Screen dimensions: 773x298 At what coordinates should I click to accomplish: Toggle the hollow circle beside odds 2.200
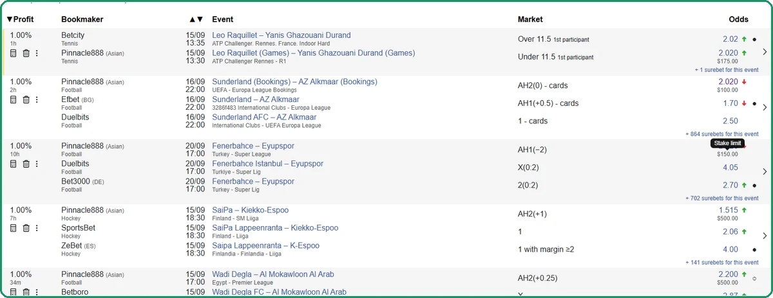(754, 278)
